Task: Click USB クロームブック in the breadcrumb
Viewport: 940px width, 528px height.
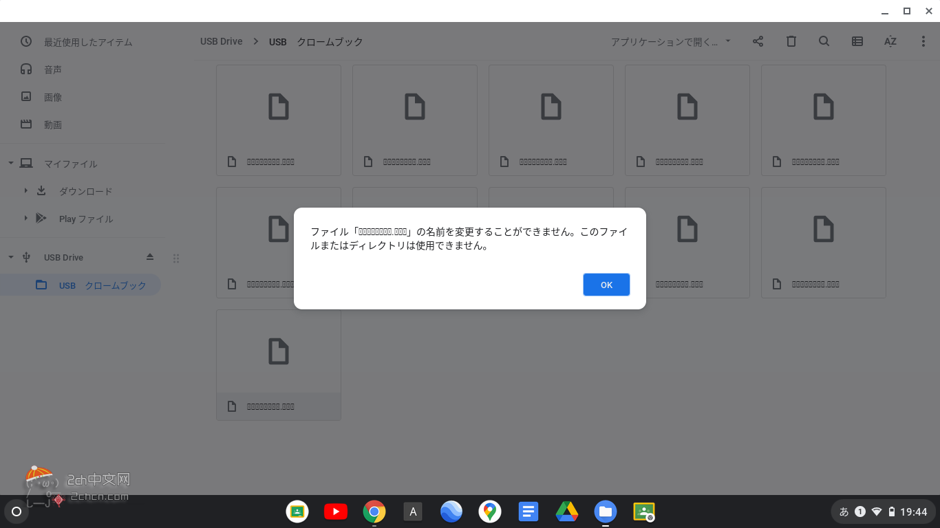Action: 316,42
